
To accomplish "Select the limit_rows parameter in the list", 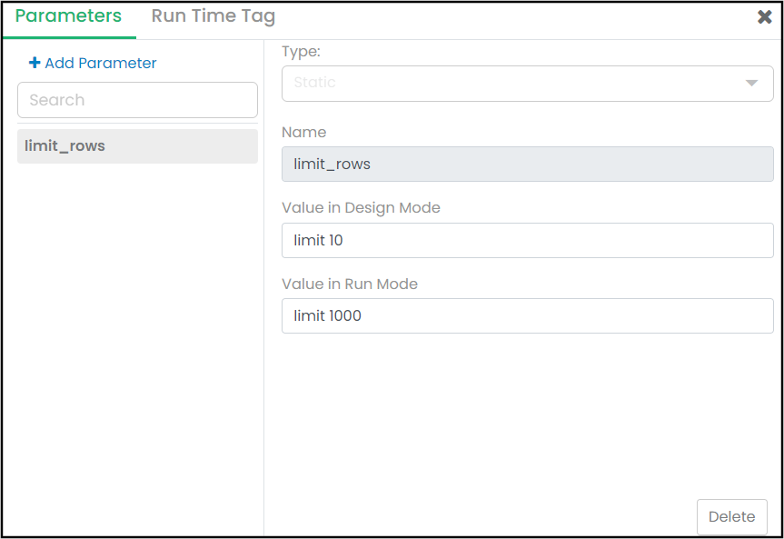I will tap(137, 146).
